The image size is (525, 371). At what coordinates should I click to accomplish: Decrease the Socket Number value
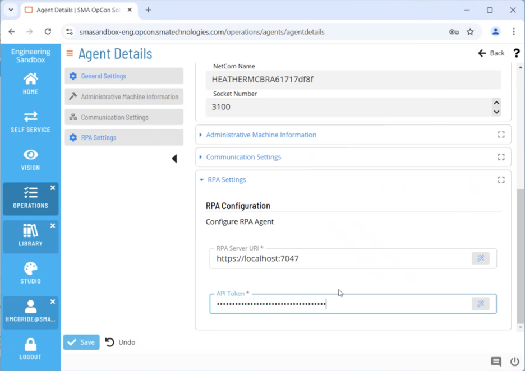[x=496, y=112]
